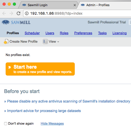Go back using the browser back arrow
This screenshot has height=129, width=131.
point(4,13)
